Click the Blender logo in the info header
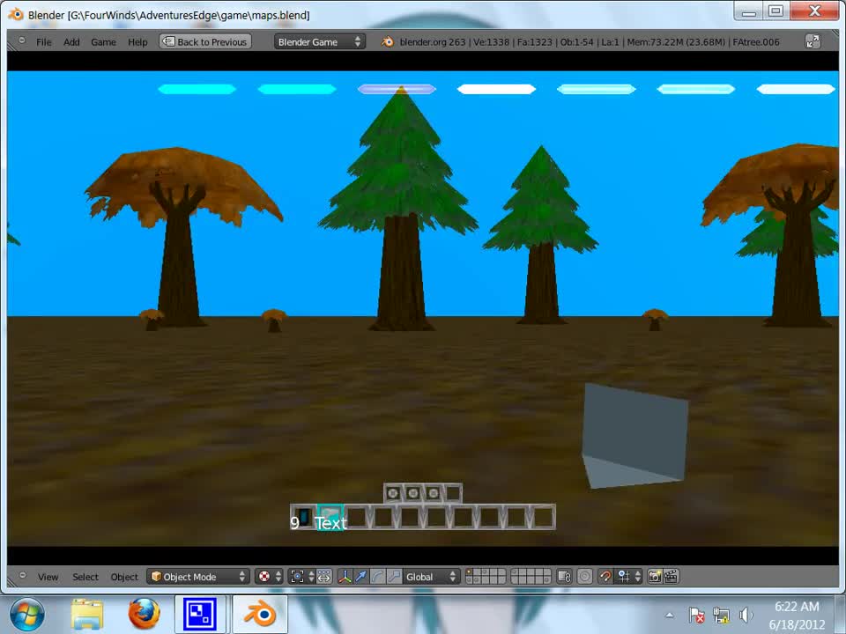The width and height of the screenshot is (846, 634). click(x=386, y=41)
